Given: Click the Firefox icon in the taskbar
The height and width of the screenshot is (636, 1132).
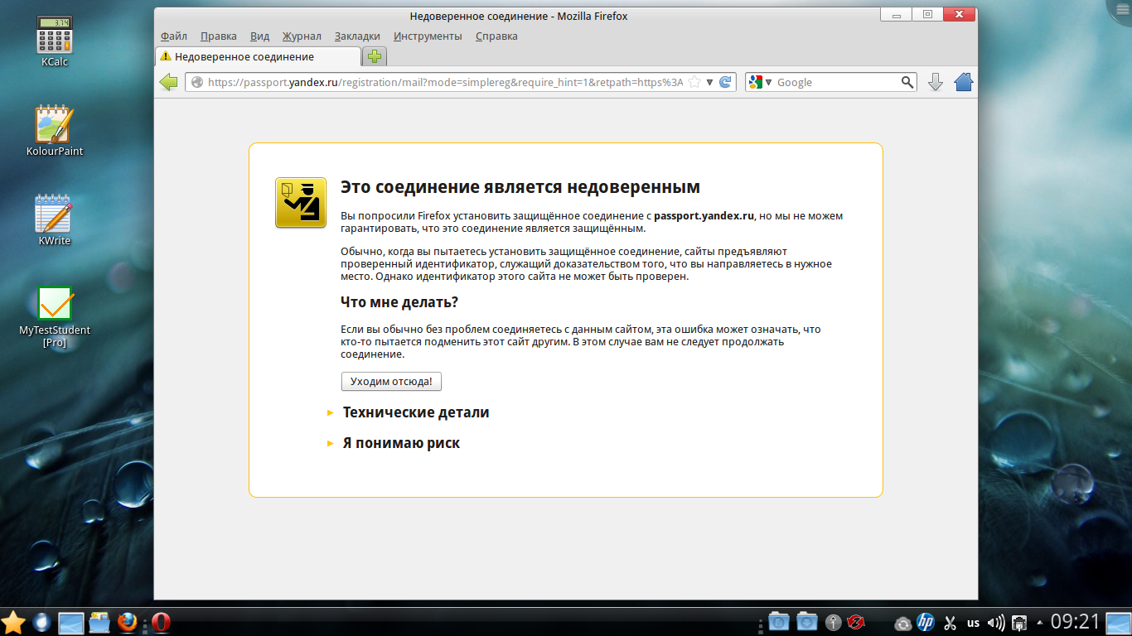Looking at the screenshot, I should 127,622.
